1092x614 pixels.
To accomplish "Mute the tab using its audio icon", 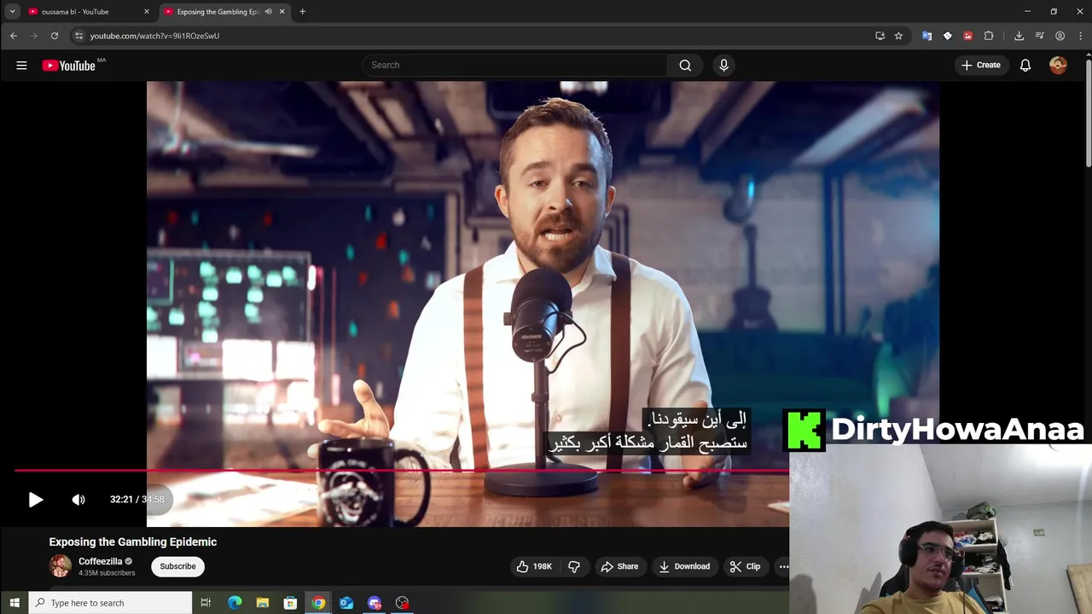I will 268,12.
